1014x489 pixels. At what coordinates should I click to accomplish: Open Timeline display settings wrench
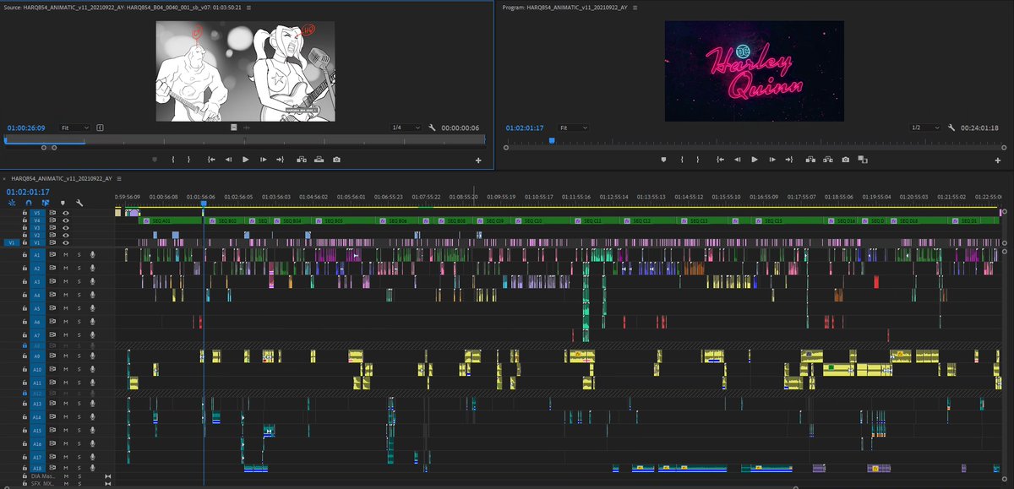pos(79,203)
